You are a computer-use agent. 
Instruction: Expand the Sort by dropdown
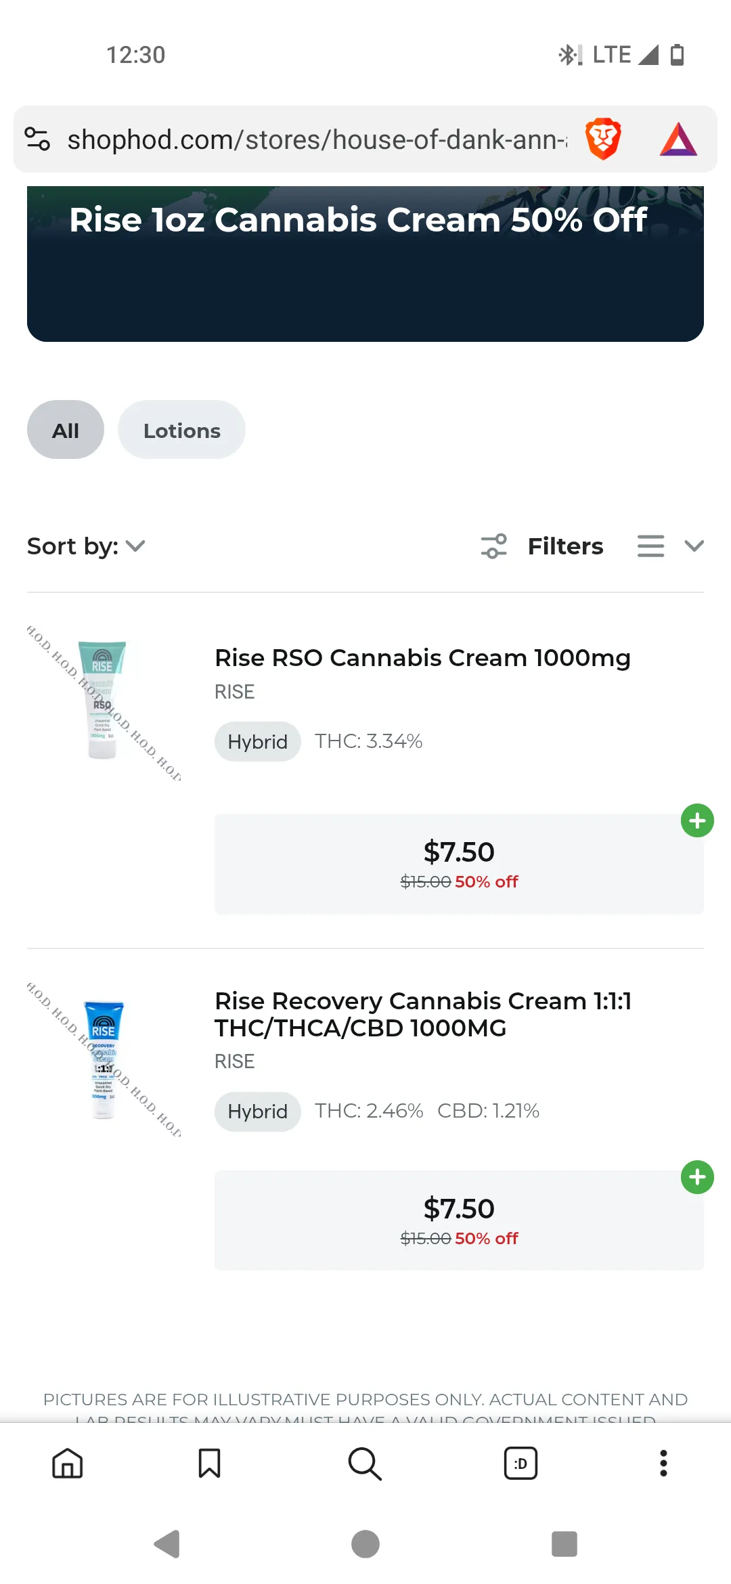click(x=87, y=546)
